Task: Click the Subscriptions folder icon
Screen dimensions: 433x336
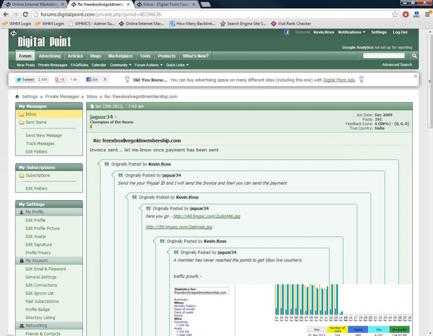Action: pos(22,175)
